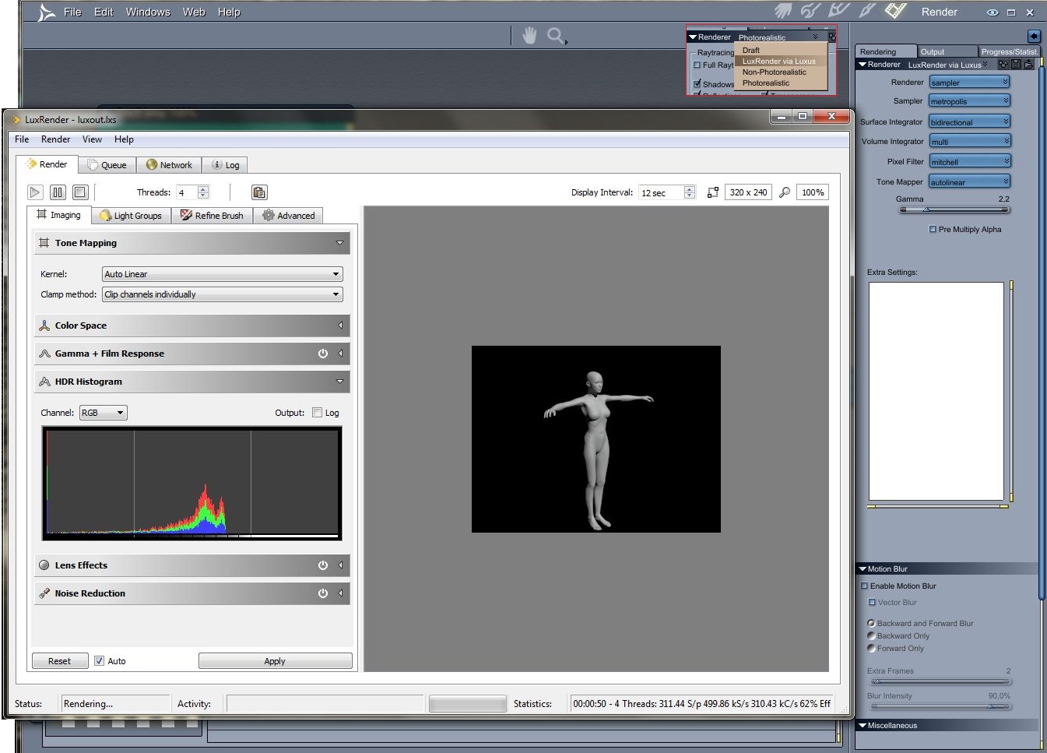Switch to the Light Groups tab
Screen dimensions: 1047x753
click(131, 216)
